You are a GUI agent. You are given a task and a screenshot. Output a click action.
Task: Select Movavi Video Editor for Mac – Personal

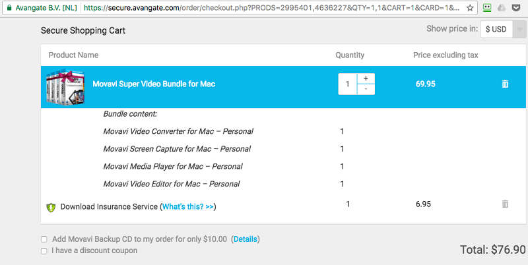[x=172, y=184]
